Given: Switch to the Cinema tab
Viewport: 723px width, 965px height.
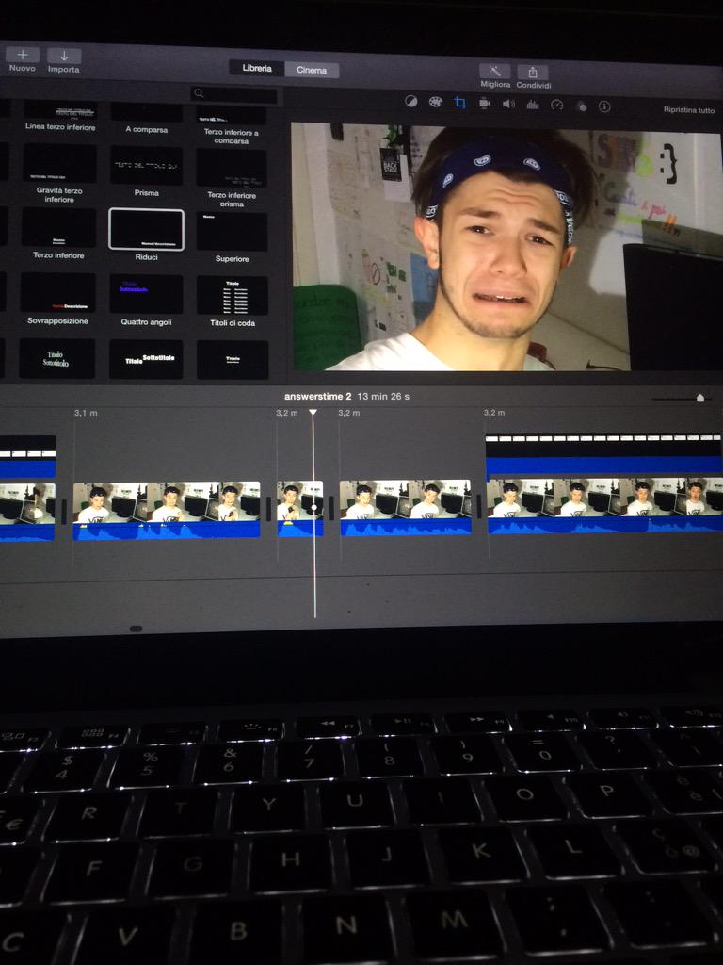Looking at the screenshot, I should pos(312,70).
